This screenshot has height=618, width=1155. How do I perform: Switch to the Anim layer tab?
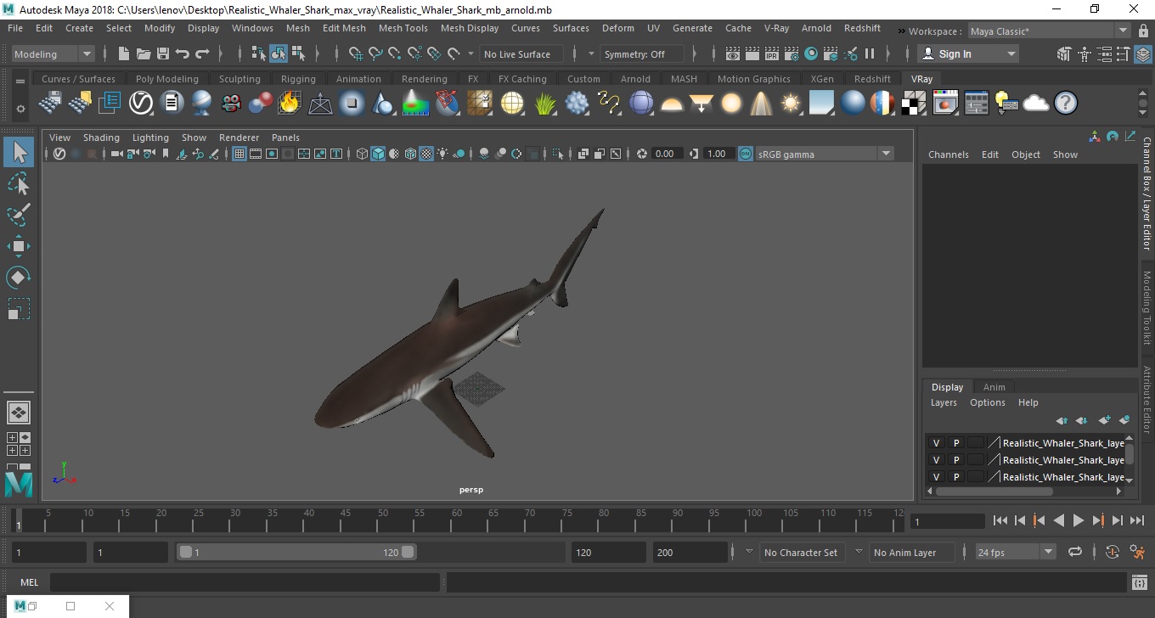tap(994, 387)
